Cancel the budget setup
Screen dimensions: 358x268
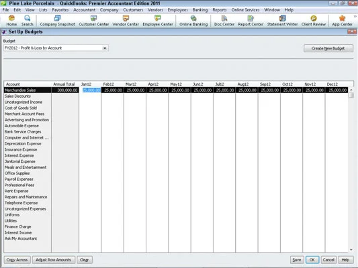pos(328,260)
